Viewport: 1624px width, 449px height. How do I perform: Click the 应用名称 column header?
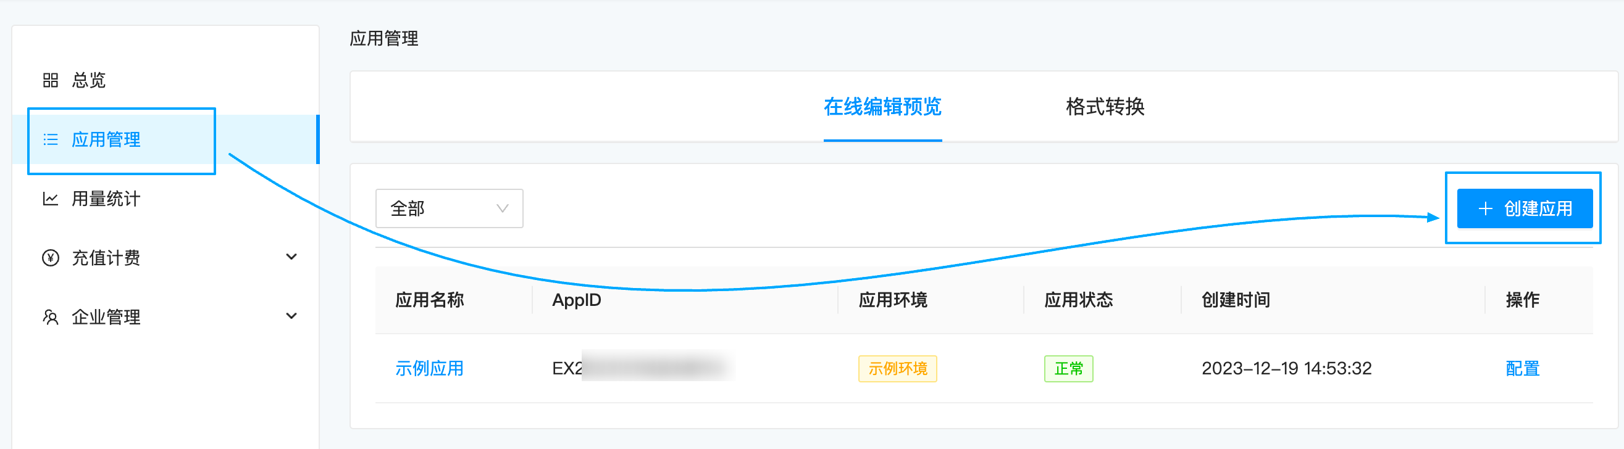pos(429,300)
